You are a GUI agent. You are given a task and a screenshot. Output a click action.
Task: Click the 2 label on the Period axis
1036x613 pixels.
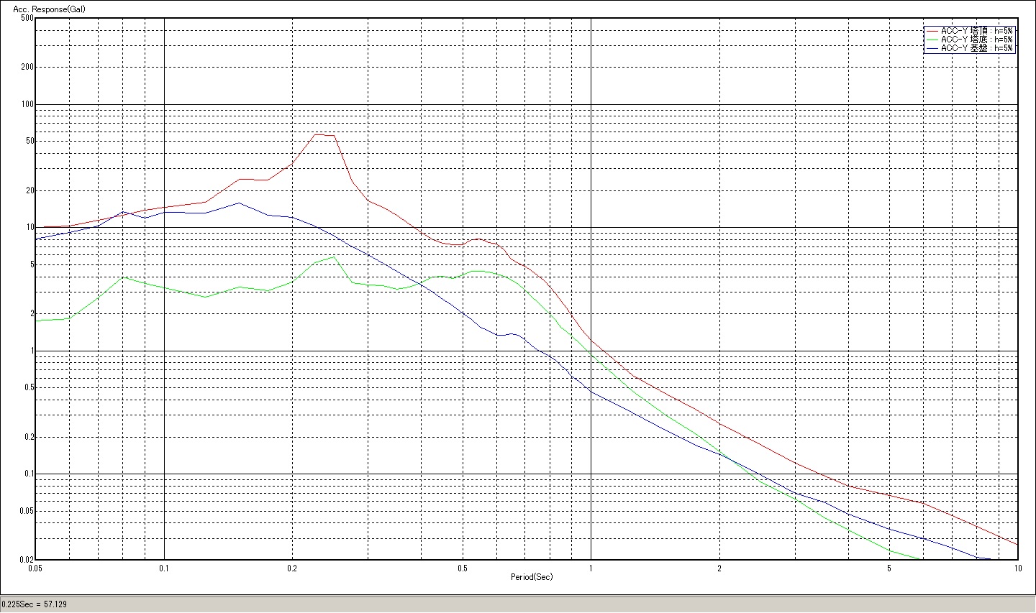click(x=719, y=568)
